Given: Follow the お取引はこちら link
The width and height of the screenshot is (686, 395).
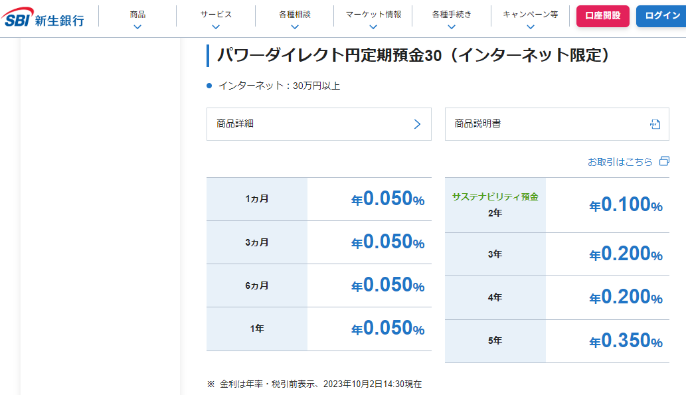Looking at the screenshot, I should click(x=620, y=162).
